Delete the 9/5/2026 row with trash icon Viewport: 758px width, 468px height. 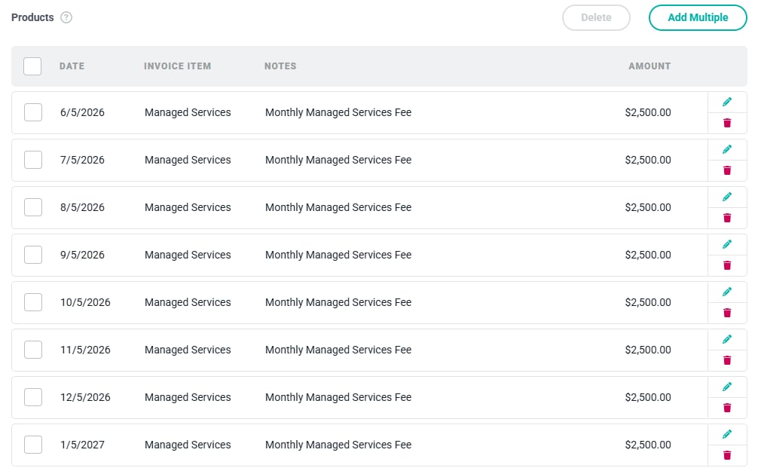tap(727, 265)
